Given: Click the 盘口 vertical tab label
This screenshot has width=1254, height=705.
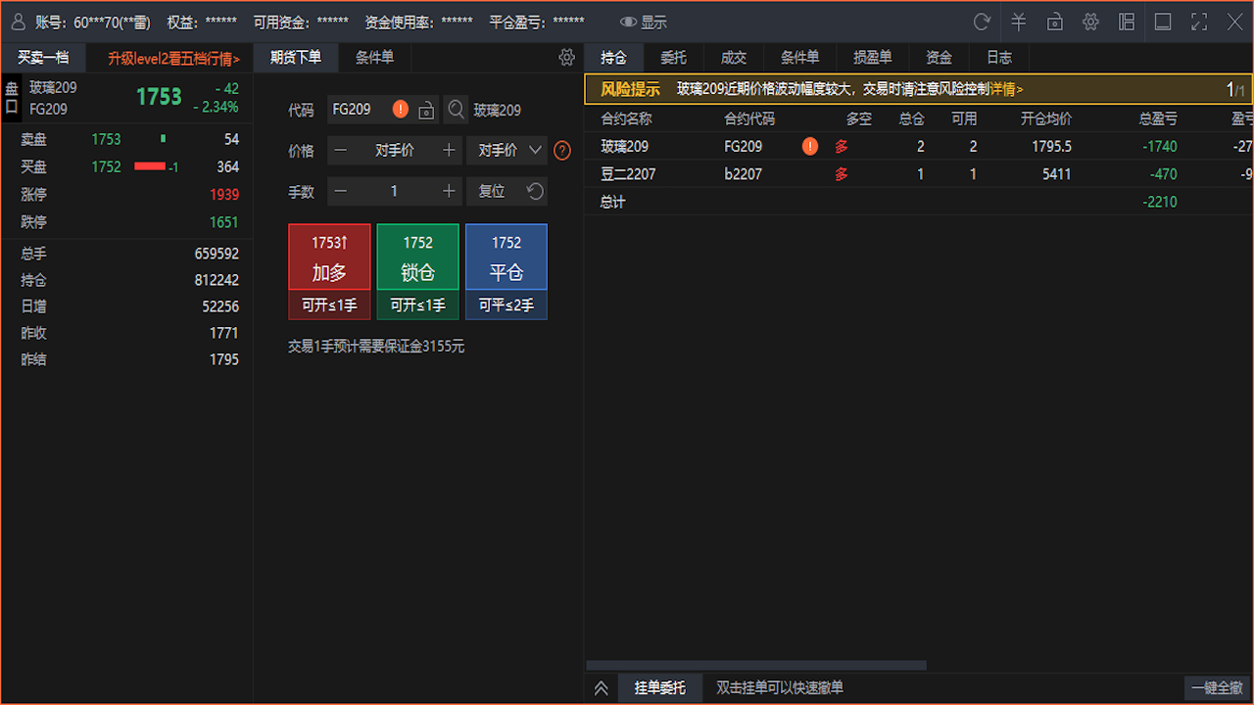Looking at the screenshot, I should pyautogui.click(x=12, y=98).
